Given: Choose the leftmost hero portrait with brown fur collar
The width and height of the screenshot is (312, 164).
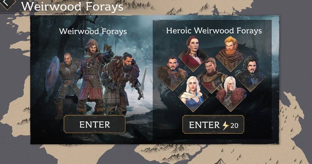Looking at the screenshot, I should click(x=172, y=73).
